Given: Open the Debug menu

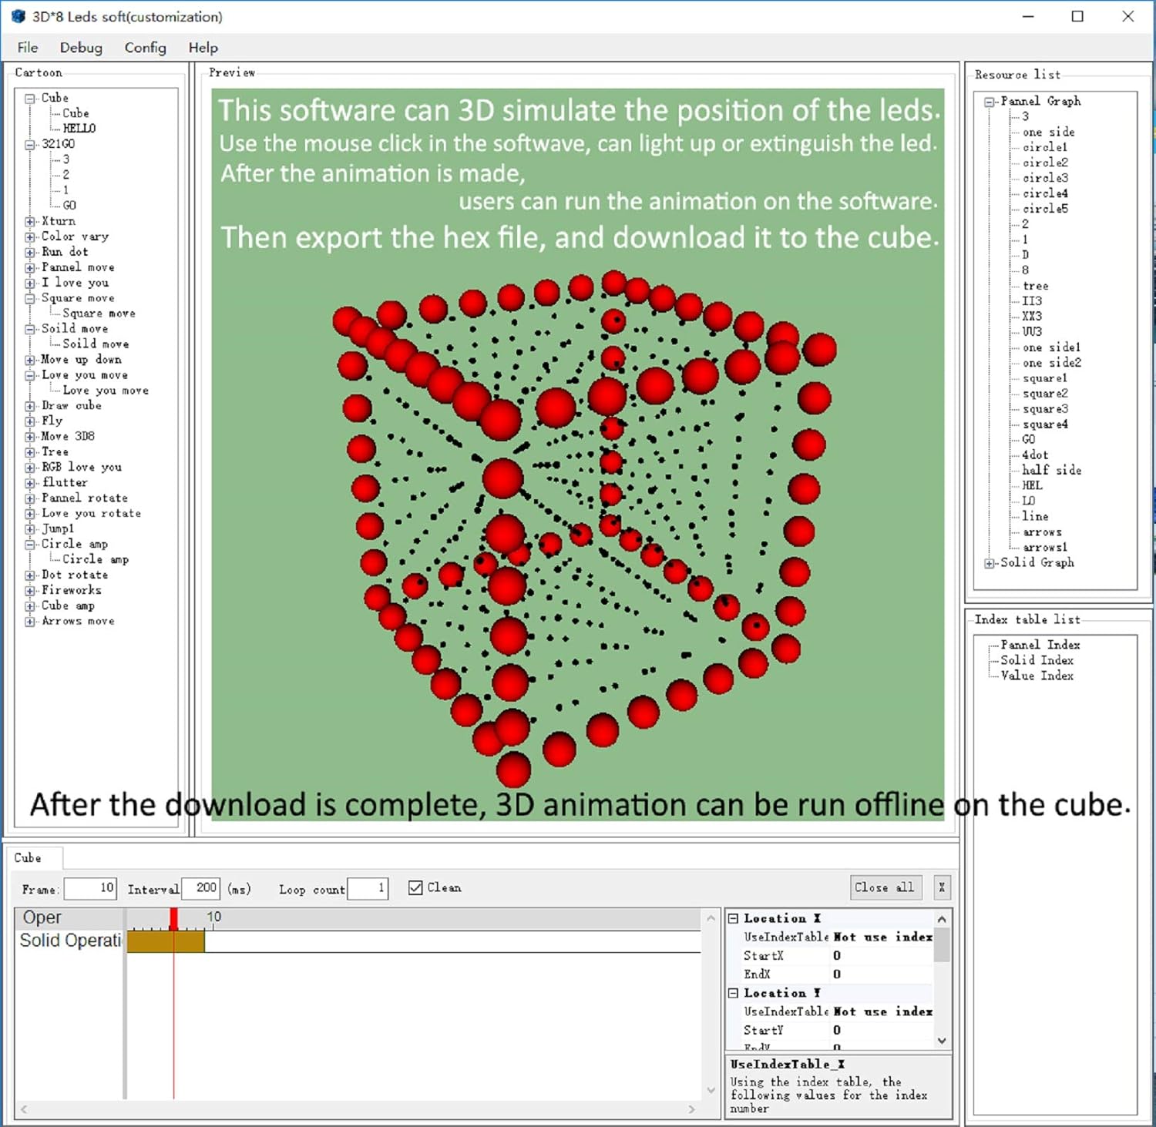Looking at the screenshot, I should tap(80, 47).
